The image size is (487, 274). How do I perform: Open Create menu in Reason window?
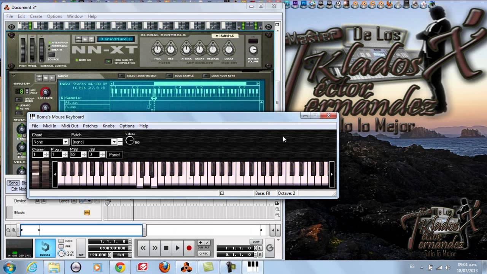(x=36, y=16)
